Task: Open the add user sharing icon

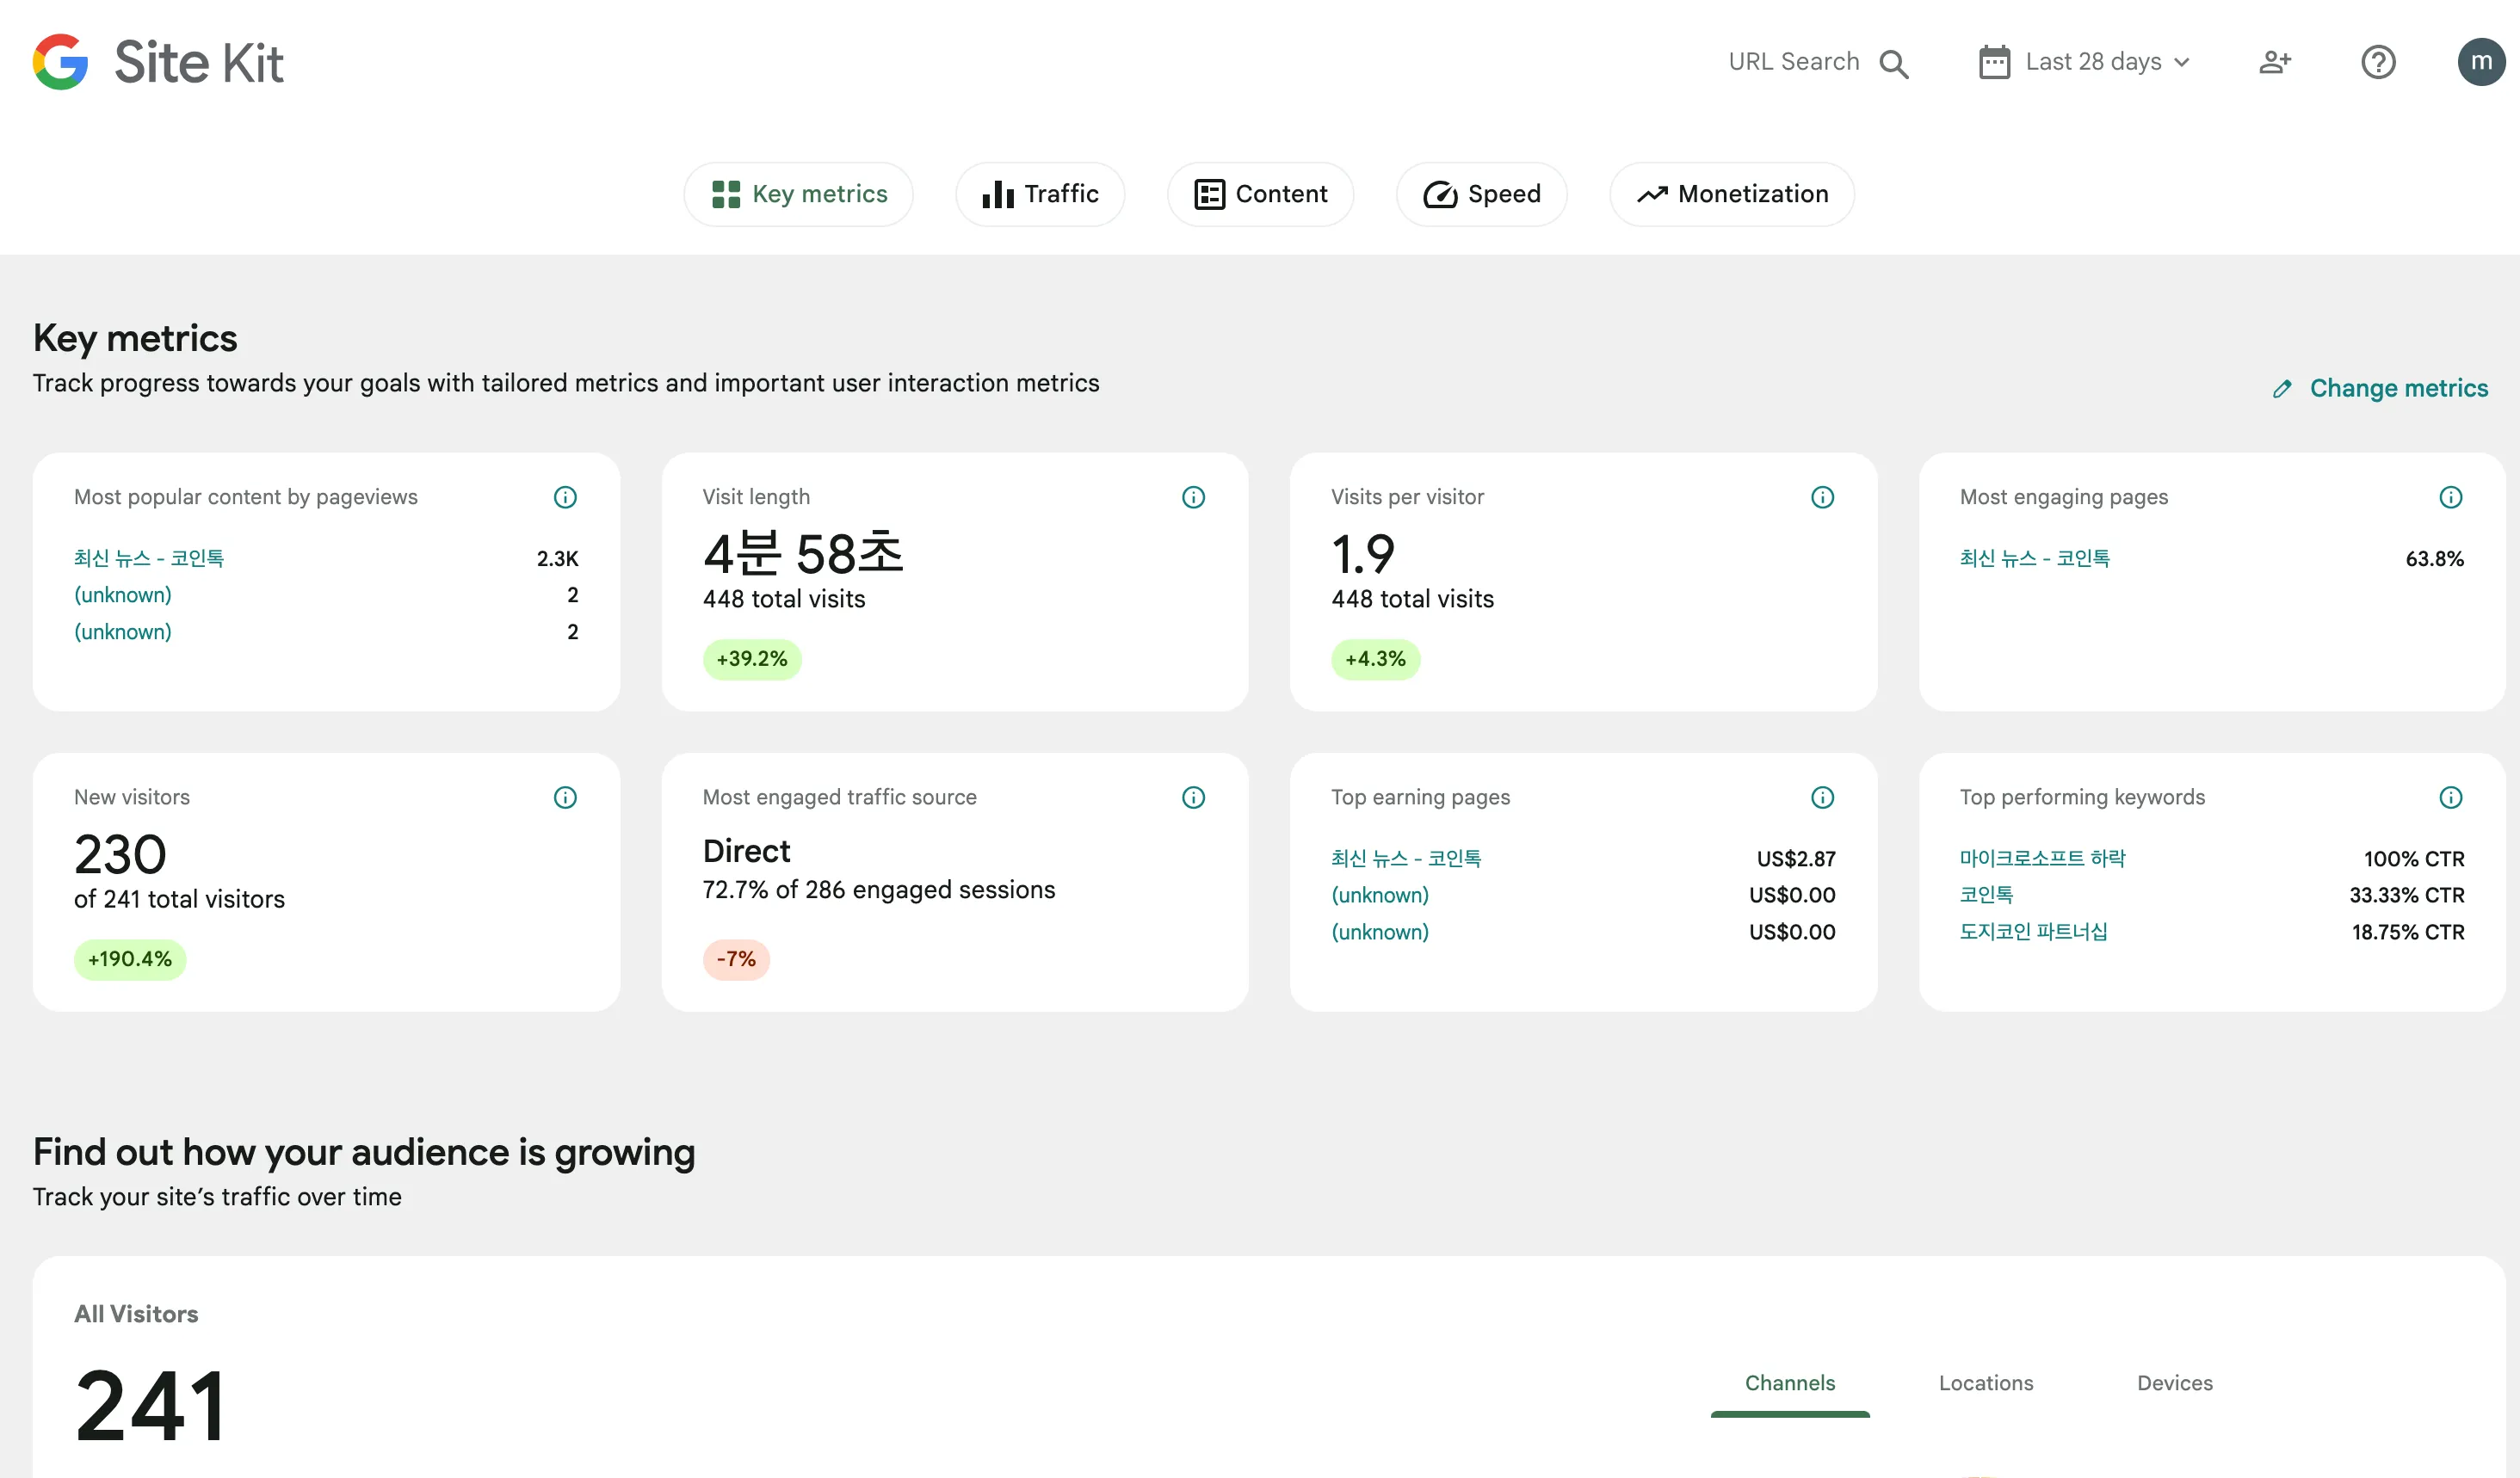Action: pyautogui.click(x=2275, y=62)
